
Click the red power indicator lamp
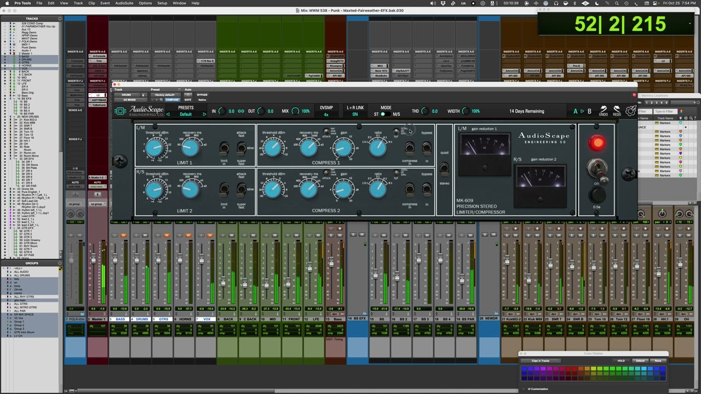click(597, 143)
